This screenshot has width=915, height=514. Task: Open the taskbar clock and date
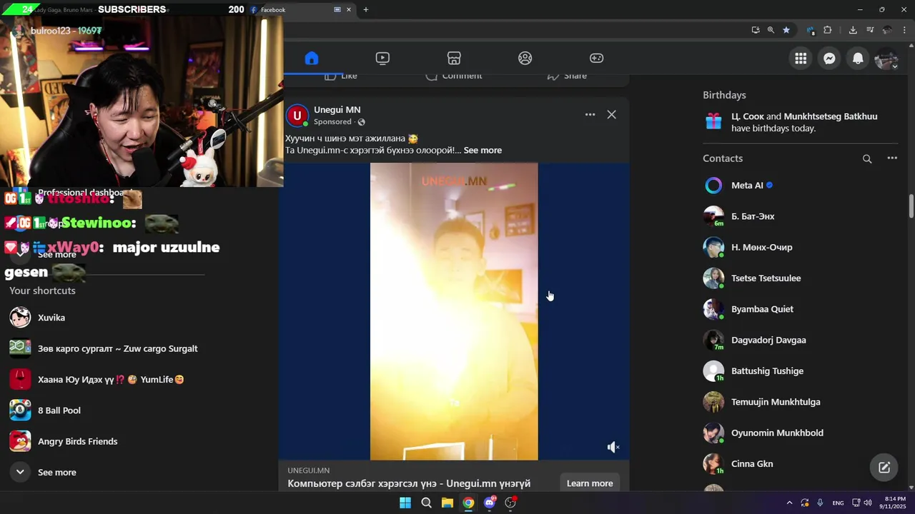coord(893,503)
